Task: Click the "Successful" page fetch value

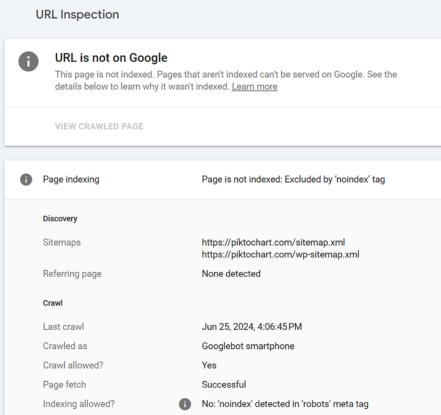Action: (x=224, y=384)
